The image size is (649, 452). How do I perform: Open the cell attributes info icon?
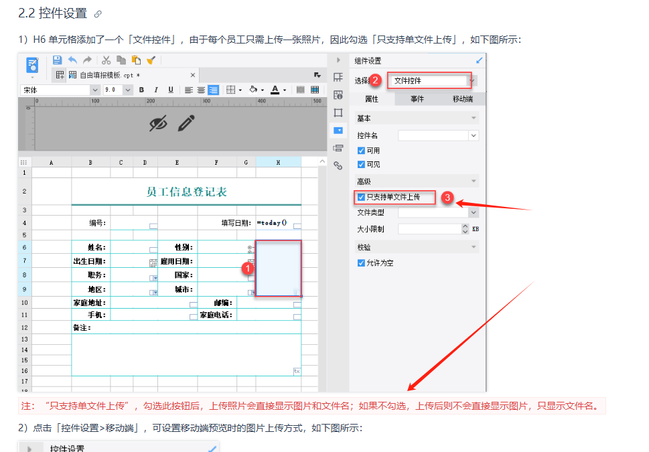[x=338, y=95]
